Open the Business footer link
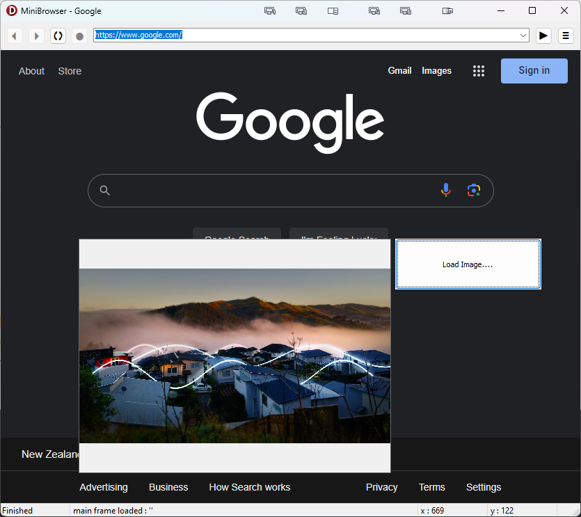This screenshot has width=581, height=517. coord(168,487)
